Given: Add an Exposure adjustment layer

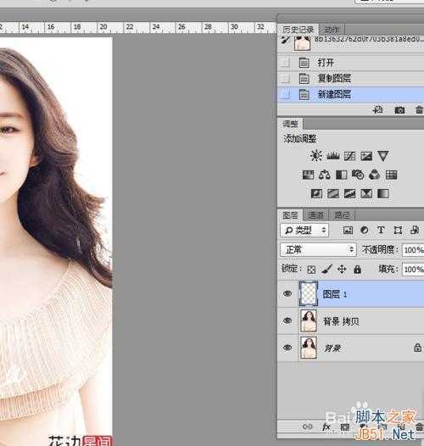Looking at the screenshot, I should [366, 156].
